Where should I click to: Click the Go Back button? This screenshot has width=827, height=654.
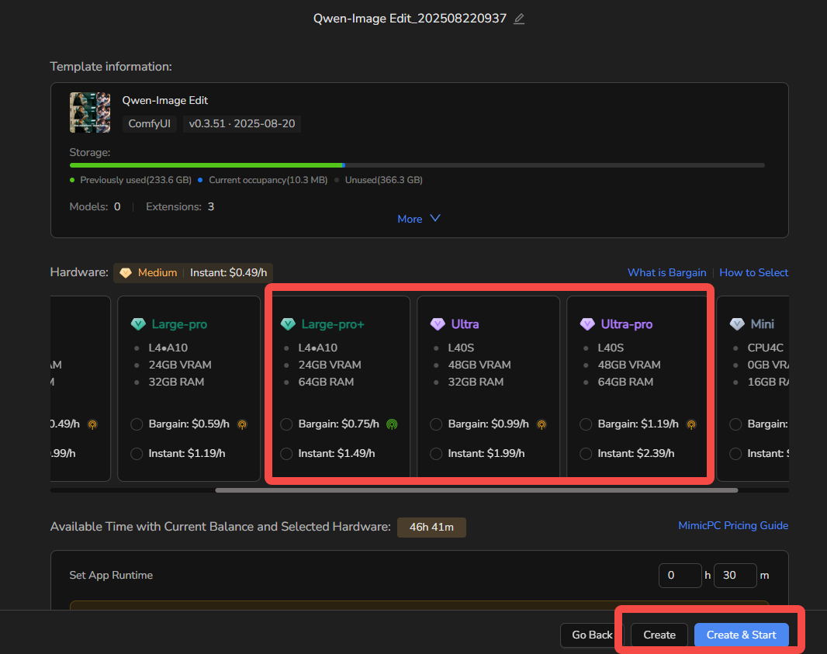coord(592,635)
